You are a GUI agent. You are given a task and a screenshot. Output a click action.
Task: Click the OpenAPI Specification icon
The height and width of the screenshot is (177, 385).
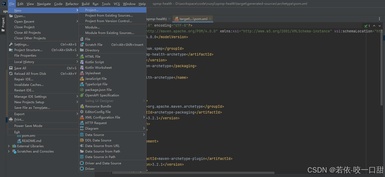pyautogui.click(x=82, y=95)
